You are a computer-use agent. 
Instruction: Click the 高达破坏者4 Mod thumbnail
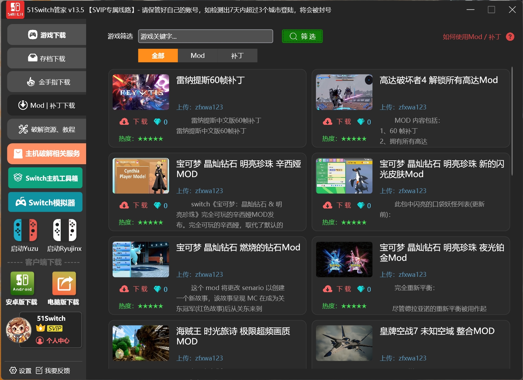tap(344, 92)
